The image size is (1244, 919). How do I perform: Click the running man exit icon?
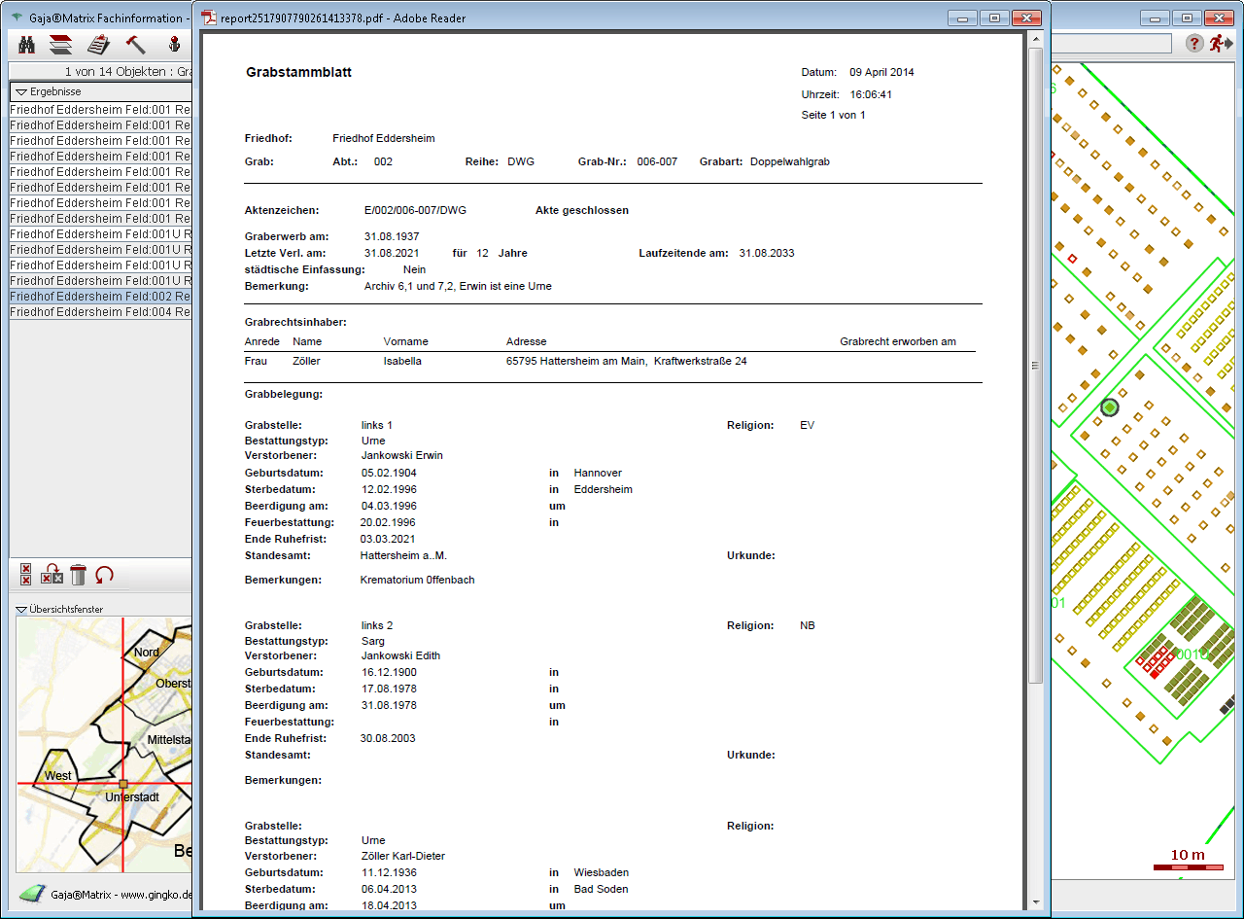point(1219,44)
